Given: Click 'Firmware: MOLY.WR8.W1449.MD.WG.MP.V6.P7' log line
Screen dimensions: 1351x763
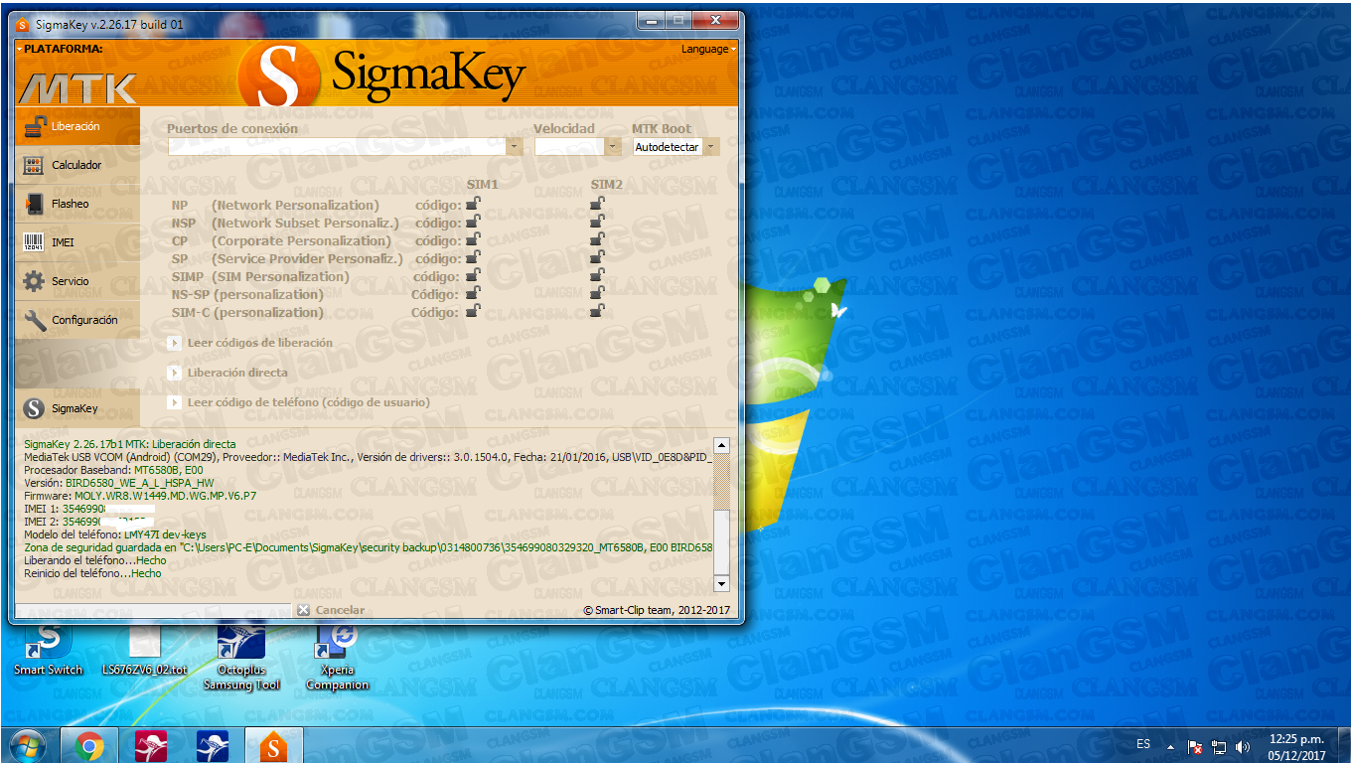Looking at the screenshot, I should [x=140, y=496].
